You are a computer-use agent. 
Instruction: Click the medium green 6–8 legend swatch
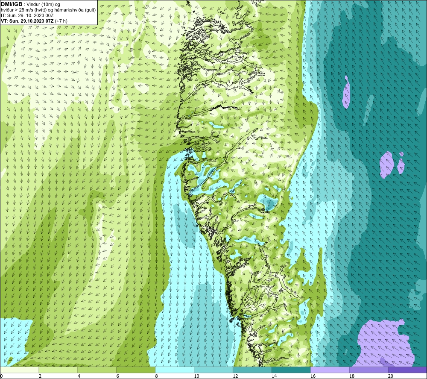136,370
